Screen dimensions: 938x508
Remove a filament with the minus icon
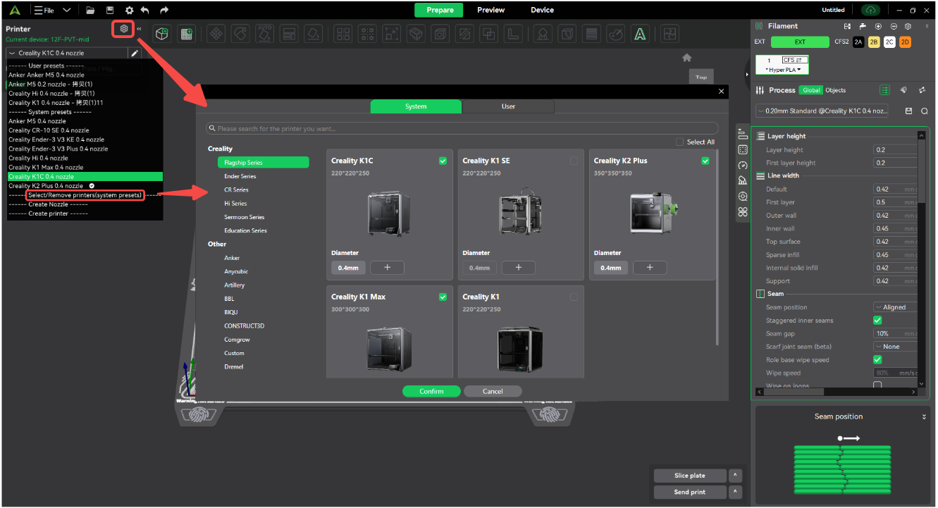893,26
